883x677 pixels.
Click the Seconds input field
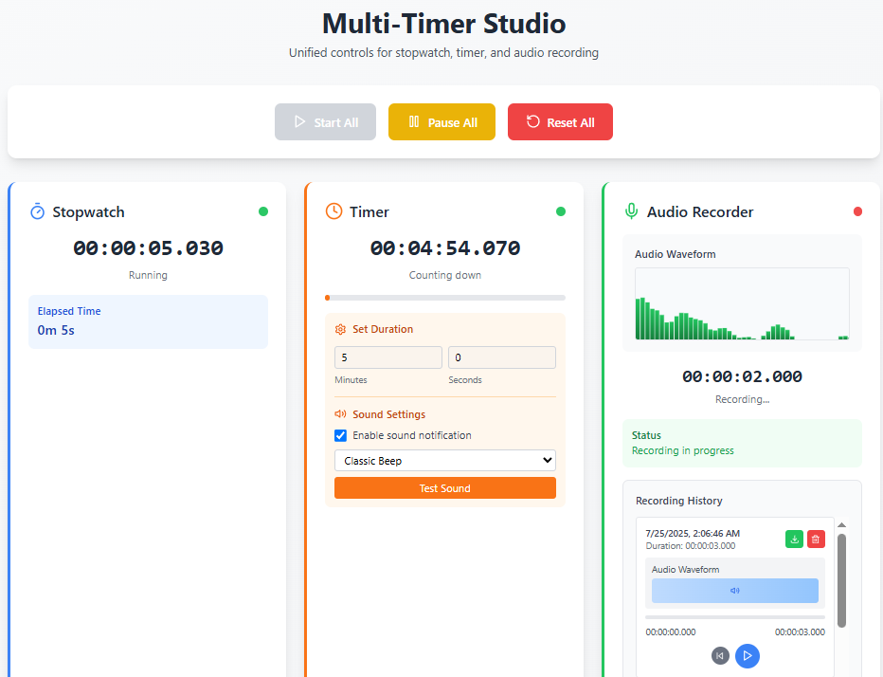coord(502,357)
